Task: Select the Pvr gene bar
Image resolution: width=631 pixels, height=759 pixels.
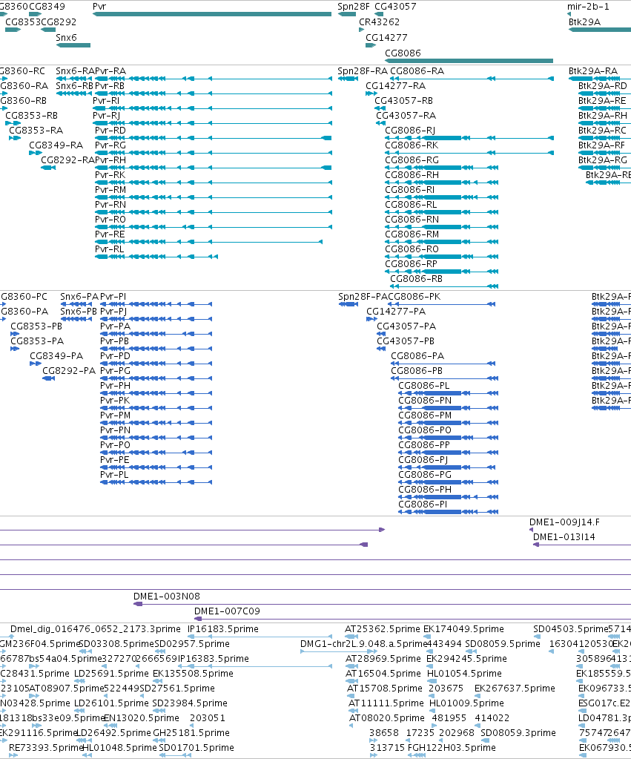Action: click(212, 14)
